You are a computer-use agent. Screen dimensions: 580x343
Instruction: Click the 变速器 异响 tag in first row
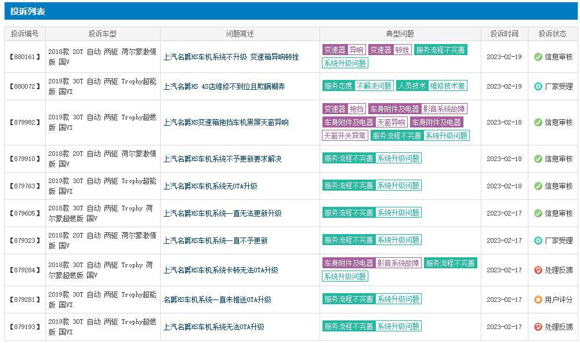coord(344,50)
